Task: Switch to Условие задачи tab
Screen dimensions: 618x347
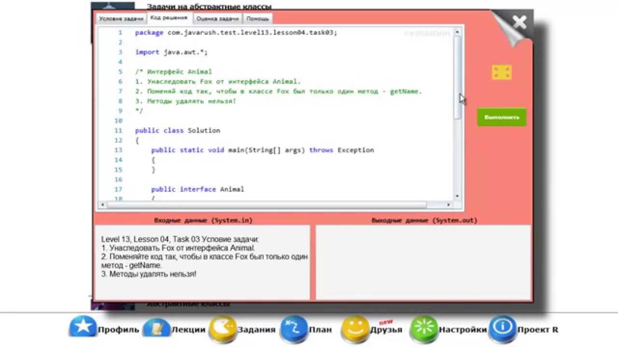Action: (x=121, y=19)
